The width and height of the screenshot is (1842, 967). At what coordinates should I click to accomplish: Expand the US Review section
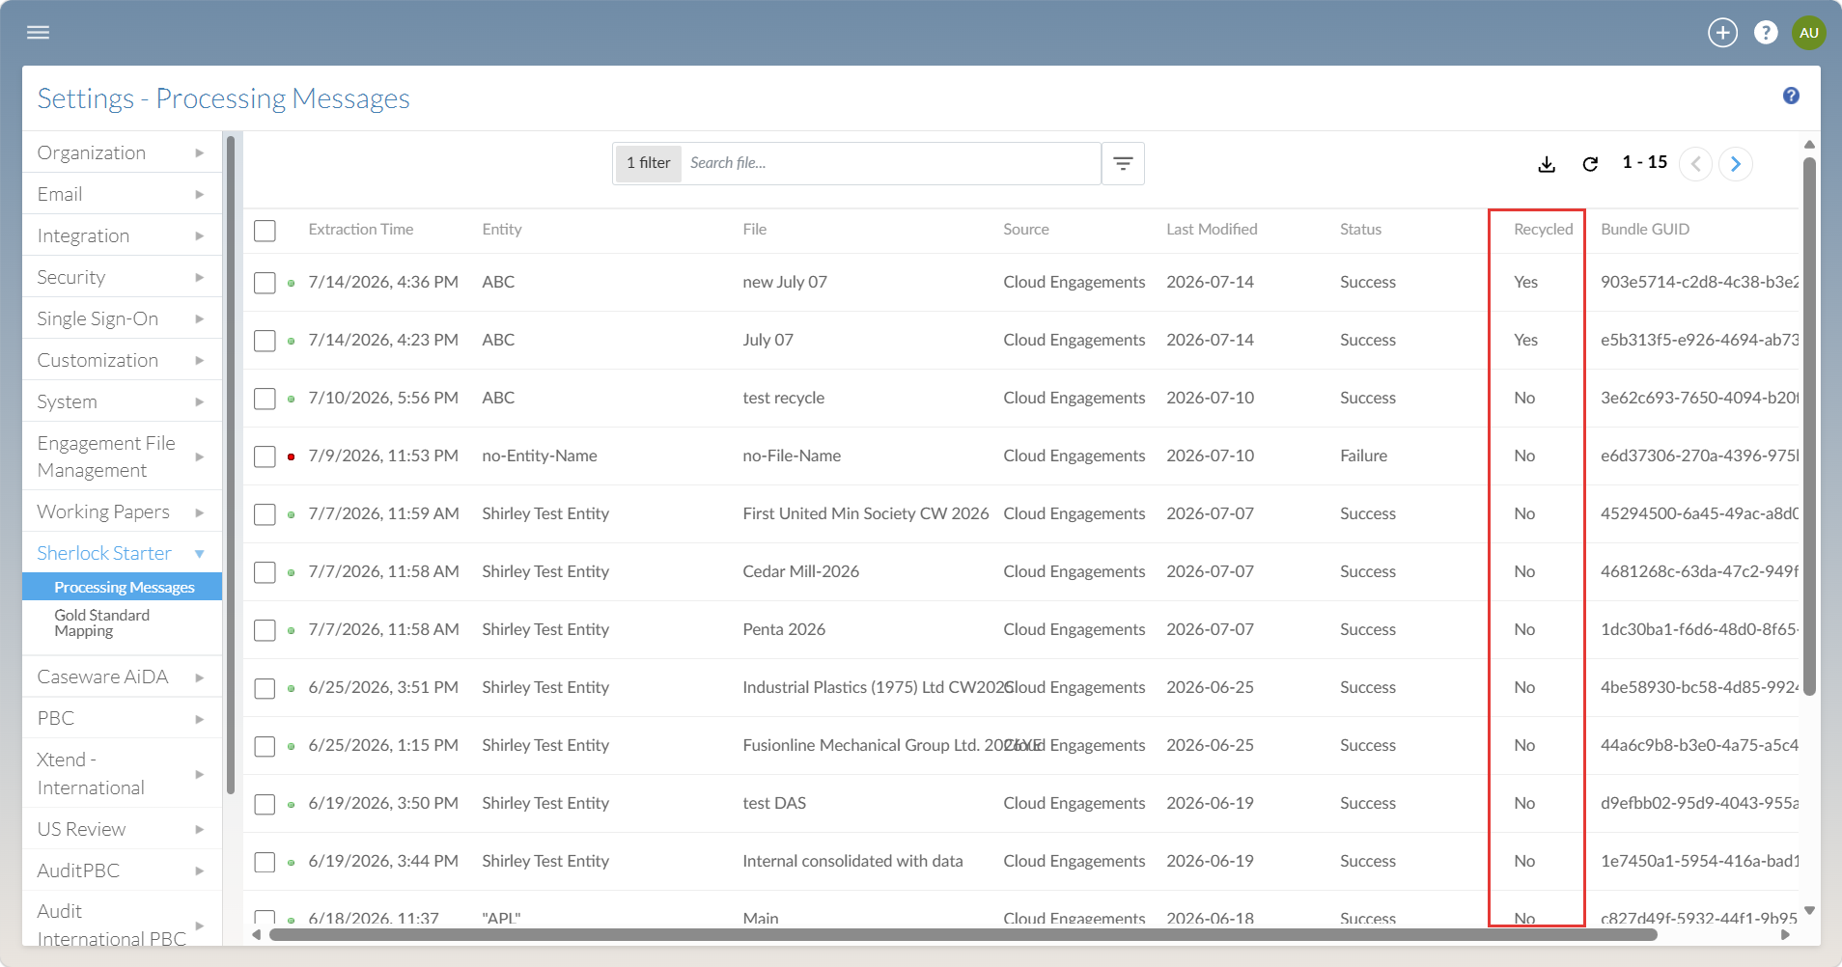122,829
